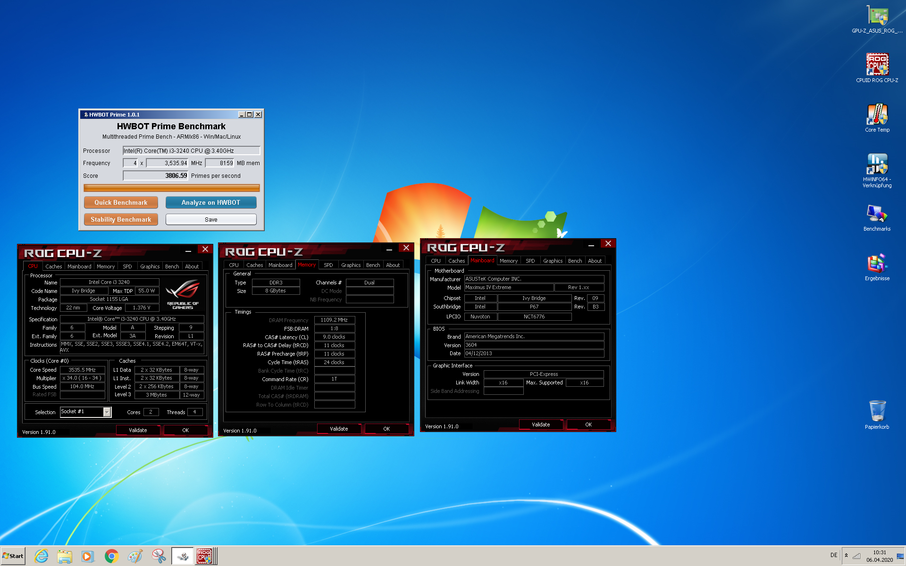
Task: Launch Google Chrome from taskbar
Action: (x=111, y=556)
